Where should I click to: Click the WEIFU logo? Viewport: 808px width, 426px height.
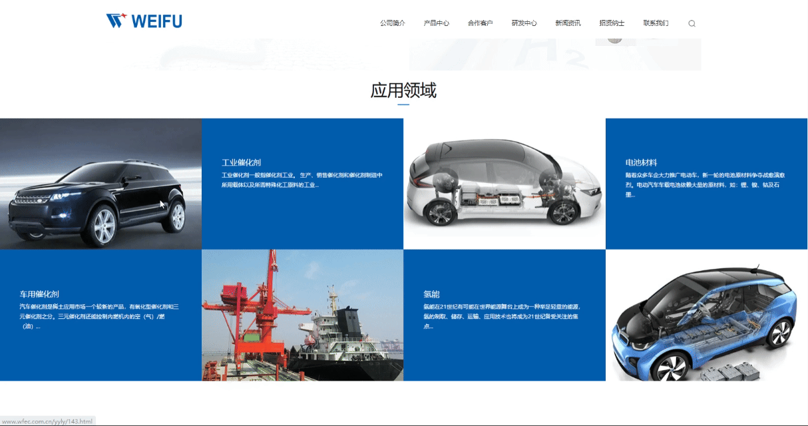[143, 20]
